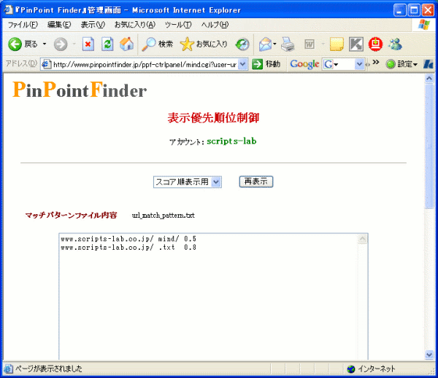Click the 移動 Go button
Screen dimensions: 438x378
[x=266, y=64]
